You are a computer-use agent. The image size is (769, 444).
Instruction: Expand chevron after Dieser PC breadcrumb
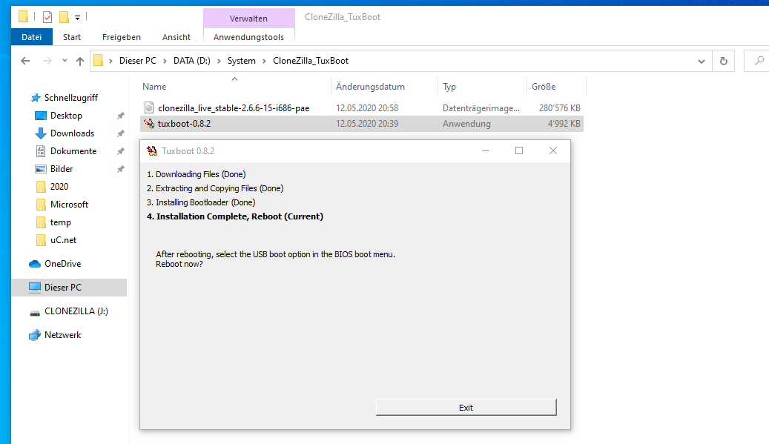pyautogui.click(x=165, y=61)
